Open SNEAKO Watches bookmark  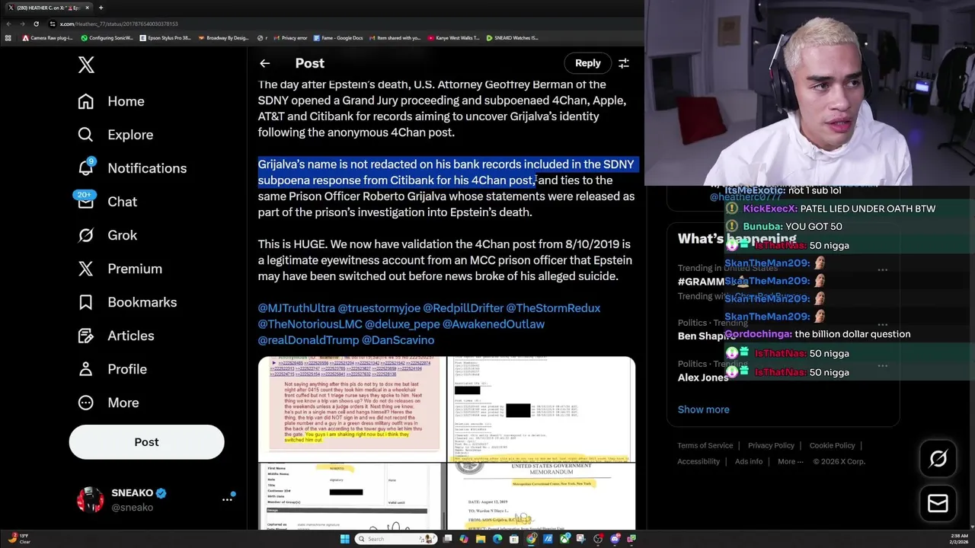512,37
